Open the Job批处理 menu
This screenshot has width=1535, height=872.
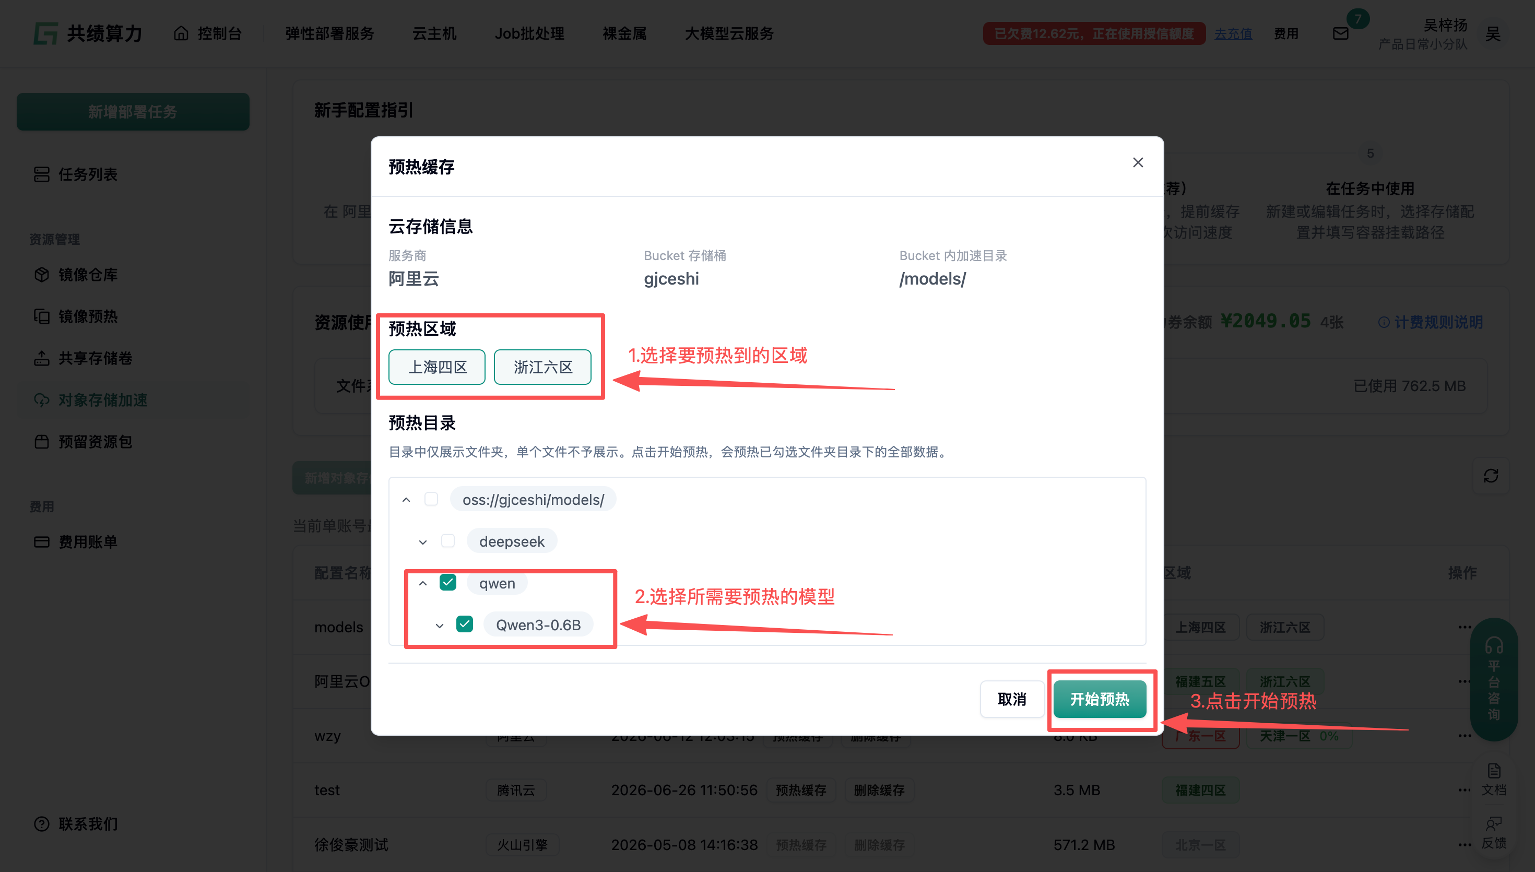tap(530, 33)
